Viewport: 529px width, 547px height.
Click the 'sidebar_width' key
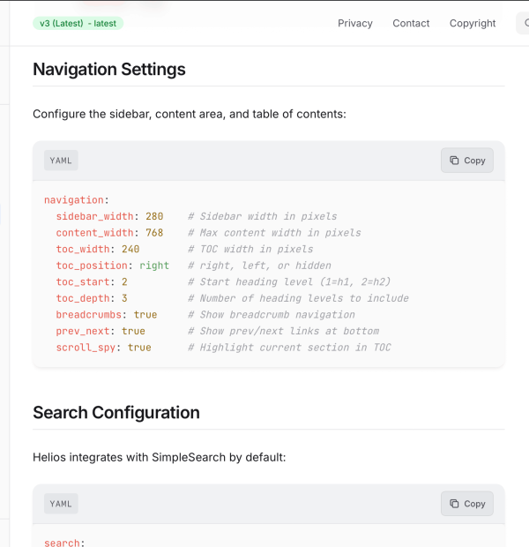(95, 216)
